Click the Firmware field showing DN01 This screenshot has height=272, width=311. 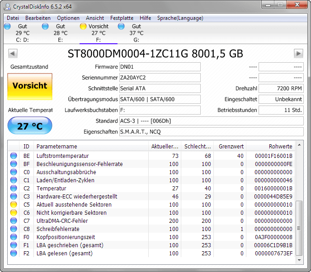pyautogui.click(x=160, y=67)
